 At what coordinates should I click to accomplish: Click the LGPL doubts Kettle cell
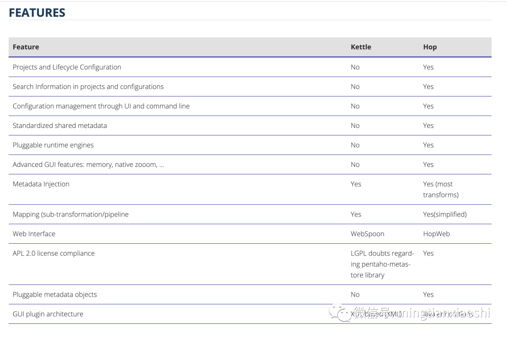coord(382,264)
